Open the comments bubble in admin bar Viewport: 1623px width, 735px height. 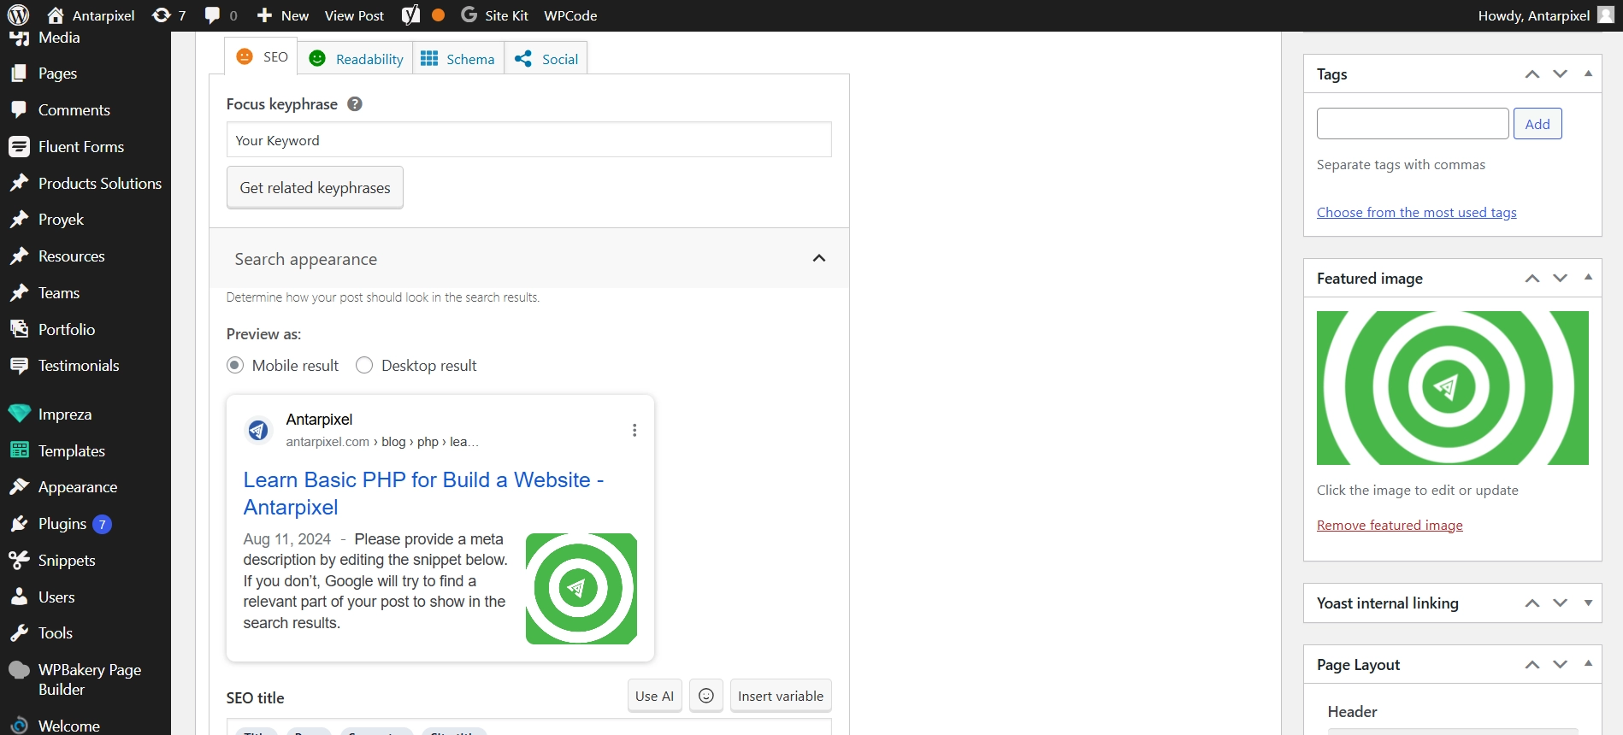[x=221, y=15]
